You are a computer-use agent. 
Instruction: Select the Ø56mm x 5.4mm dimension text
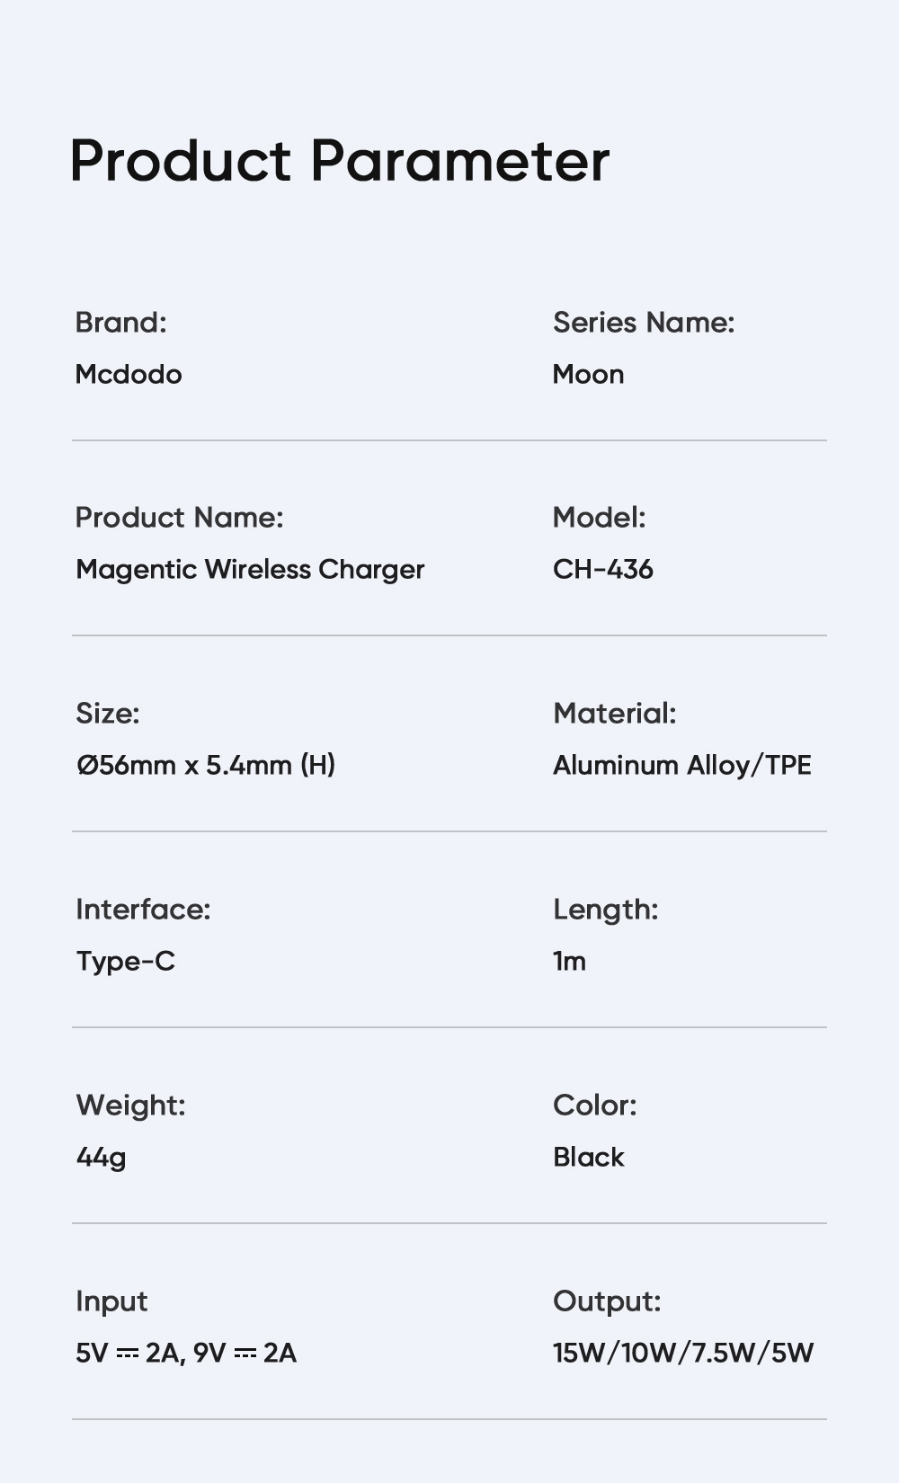206,765
